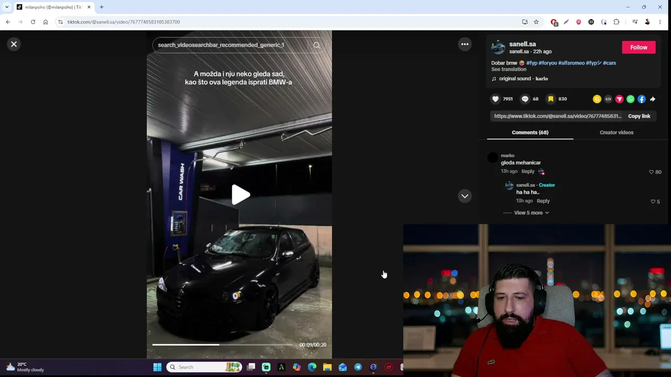The width and height of the screenshot is (671, 377).
Task: Open the browser three-dot menu
Action: click(660, 22)
